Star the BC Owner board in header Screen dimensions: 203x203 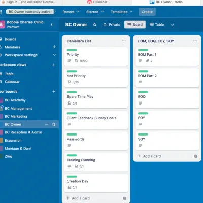(x=95, y=25)
